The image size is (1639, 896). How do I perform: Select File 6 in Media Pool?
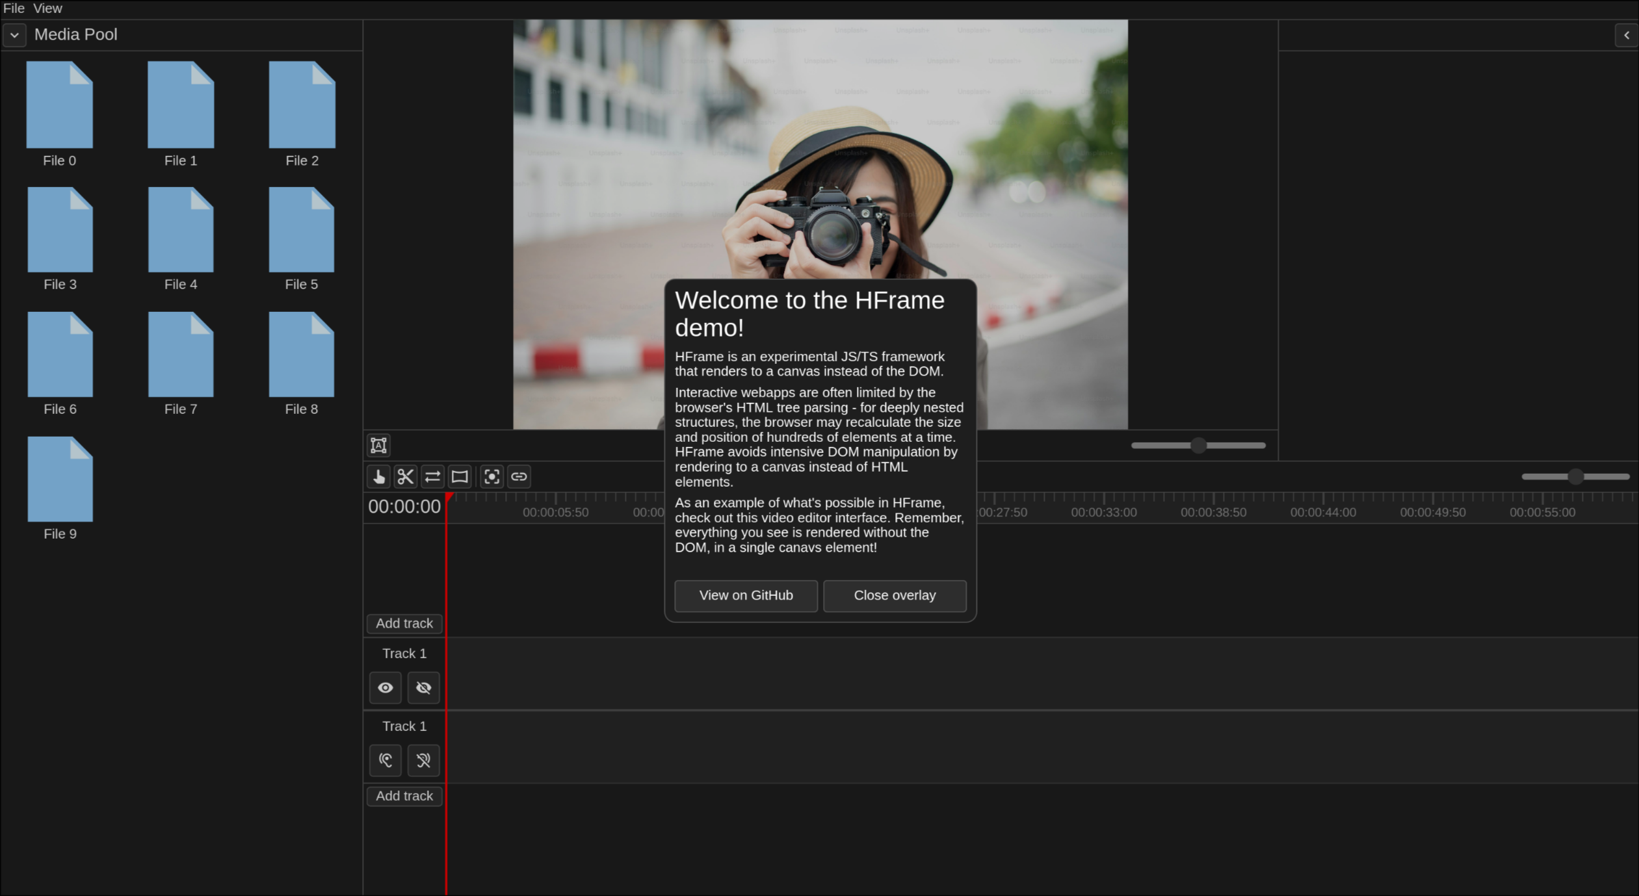click(x=60, y=354)
